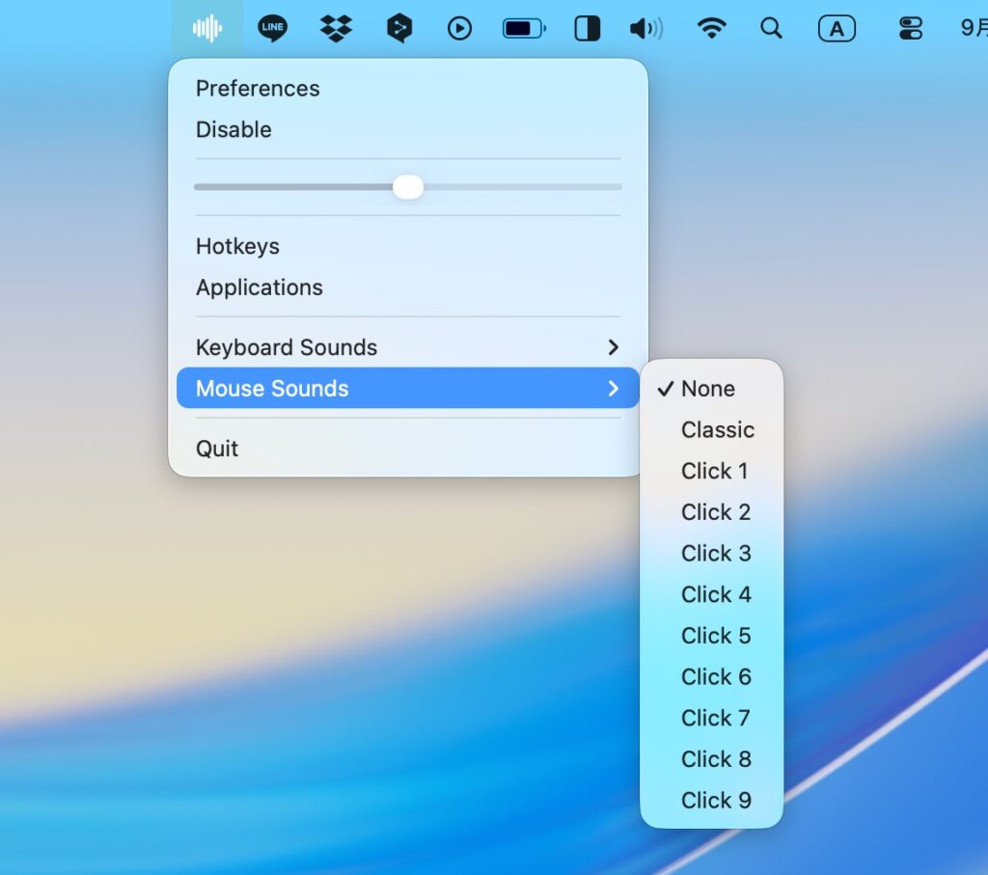Screen dimensions: 988x875
Task: Choose Classic mouse sound option
Action: pyautogui.click(x=717, y=430)
